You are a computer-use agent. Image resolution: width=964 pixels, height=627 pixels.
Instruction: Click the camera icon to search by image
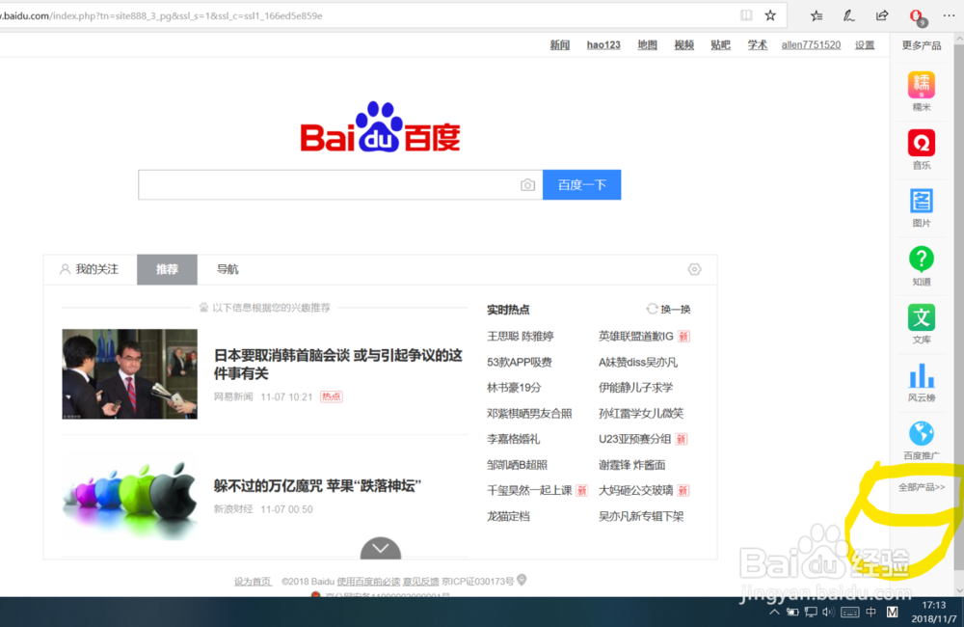point(528,184)
